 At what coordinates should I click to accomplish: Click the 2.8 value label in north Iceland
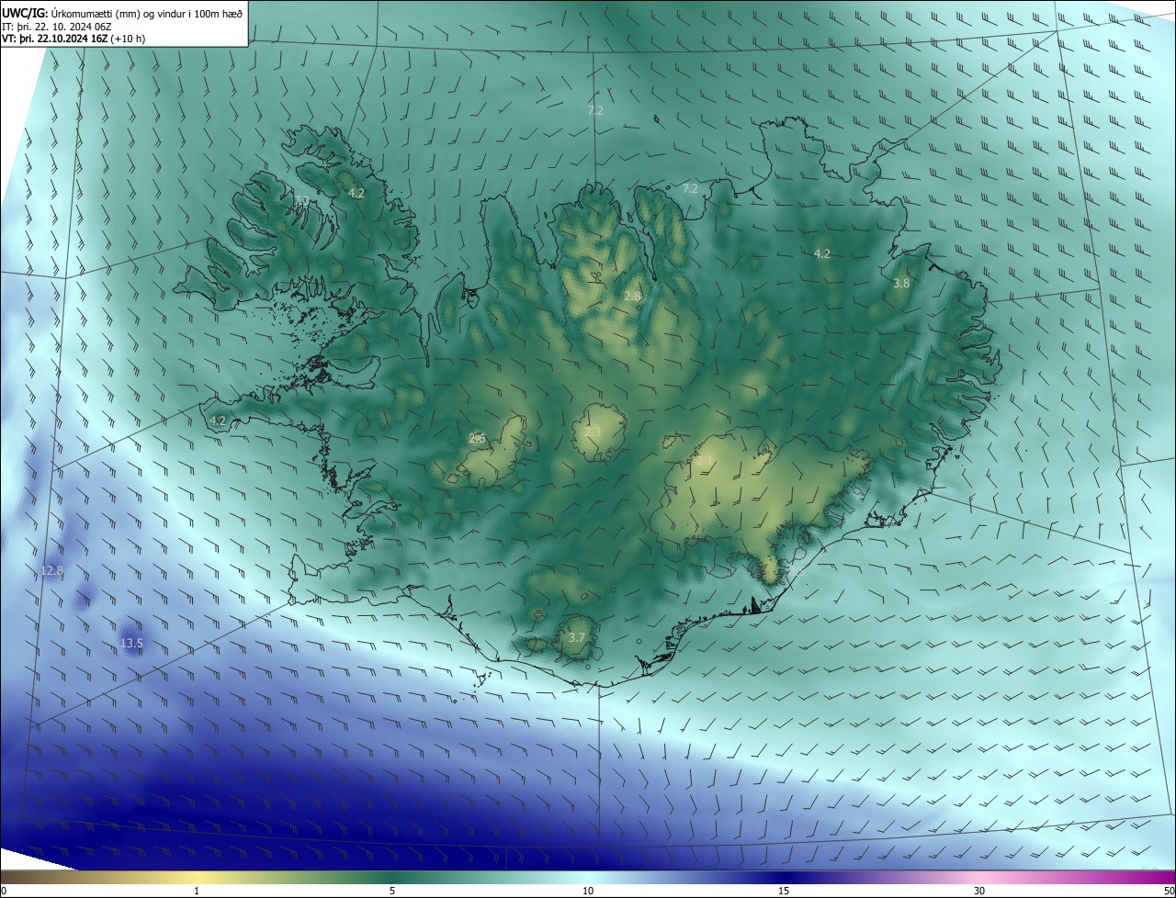pos(632,297)
